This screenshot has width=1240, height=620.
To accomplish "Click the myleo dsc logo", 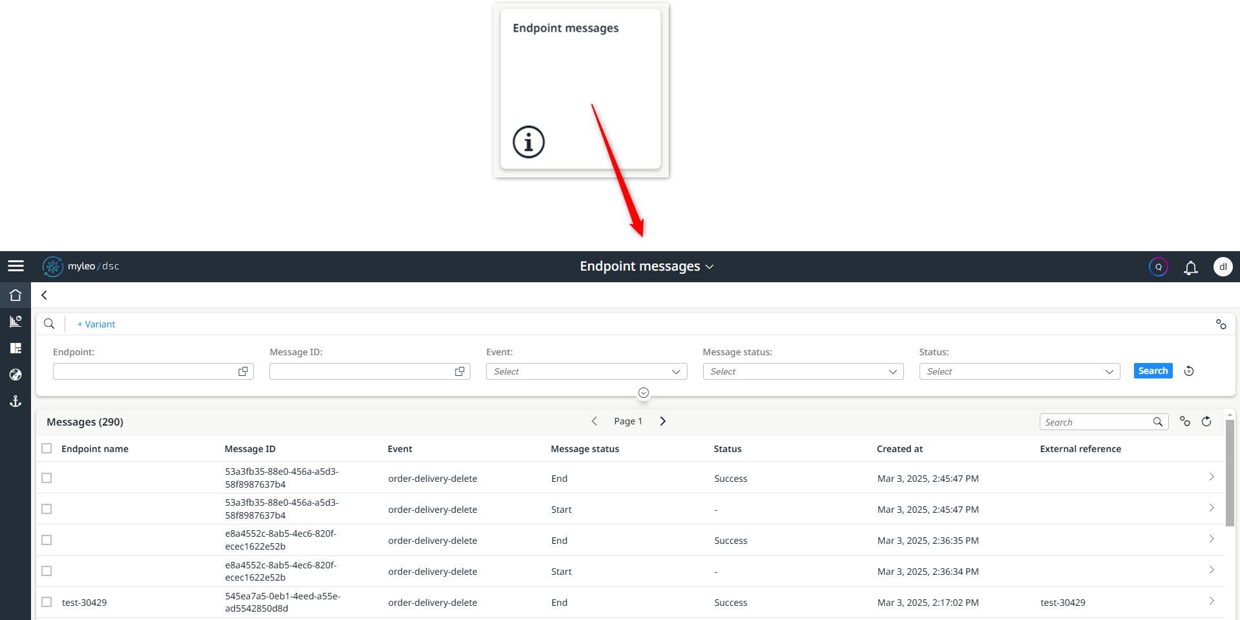I will point(81,266).
